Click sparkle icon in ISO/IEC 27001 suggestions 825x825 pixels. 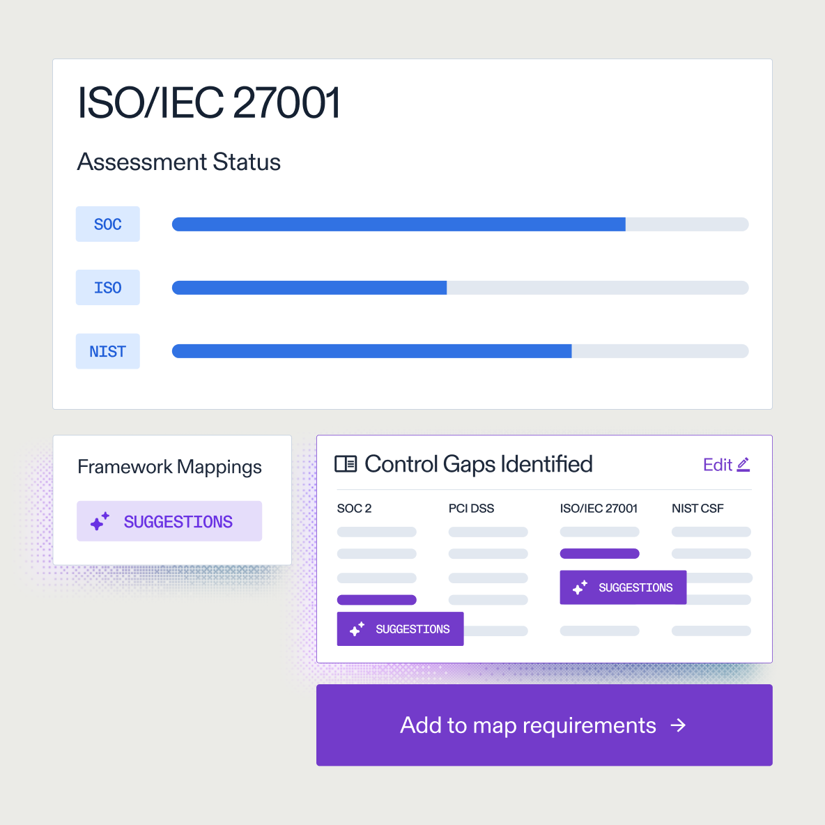tap(580, 588)
